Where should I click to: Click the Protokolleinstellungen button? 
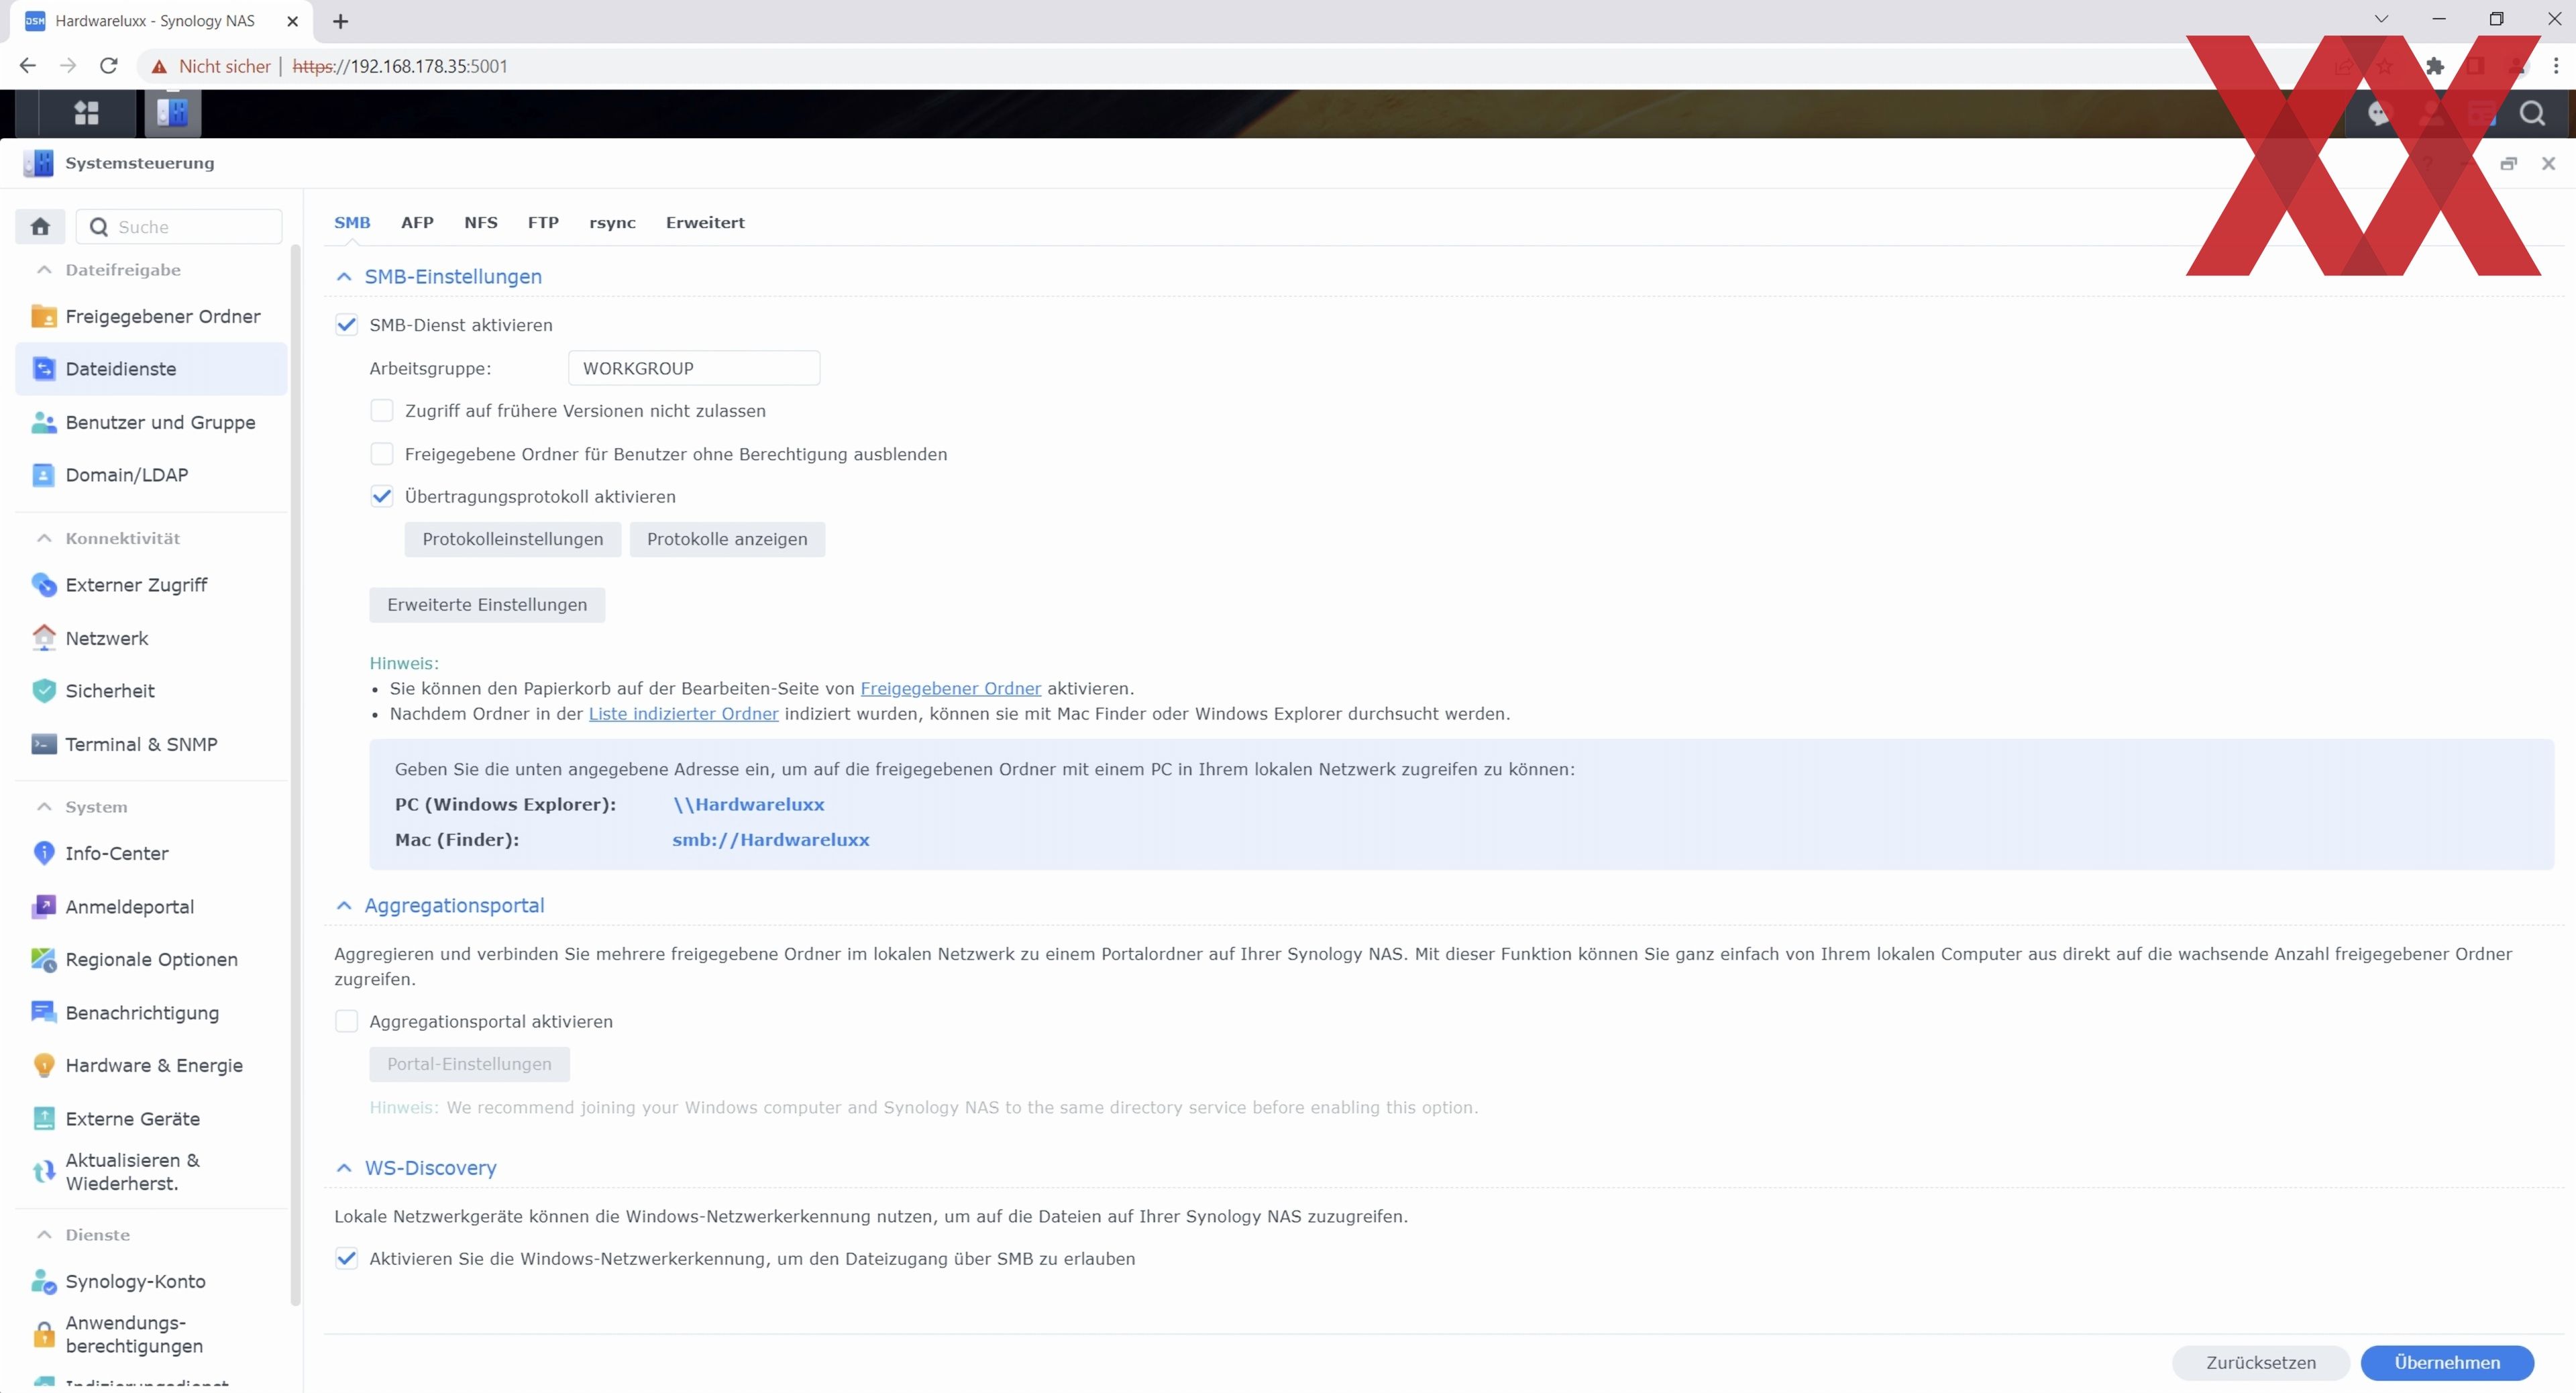513,539
